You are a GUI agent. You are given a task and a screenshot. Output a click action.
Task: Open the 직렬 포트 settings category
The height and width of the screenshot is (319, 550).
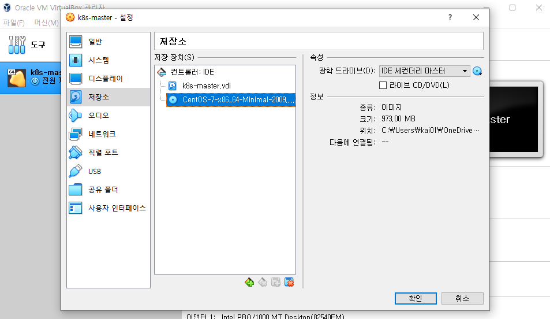click(108, 153)
